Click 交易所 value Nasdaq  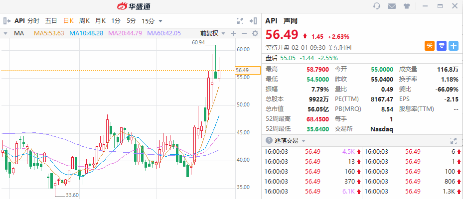[x=382, y=129]
